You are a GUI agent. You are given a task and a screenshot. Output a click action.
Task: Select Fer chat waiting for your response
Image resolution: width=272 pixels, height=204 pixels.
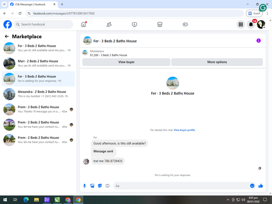38,79
